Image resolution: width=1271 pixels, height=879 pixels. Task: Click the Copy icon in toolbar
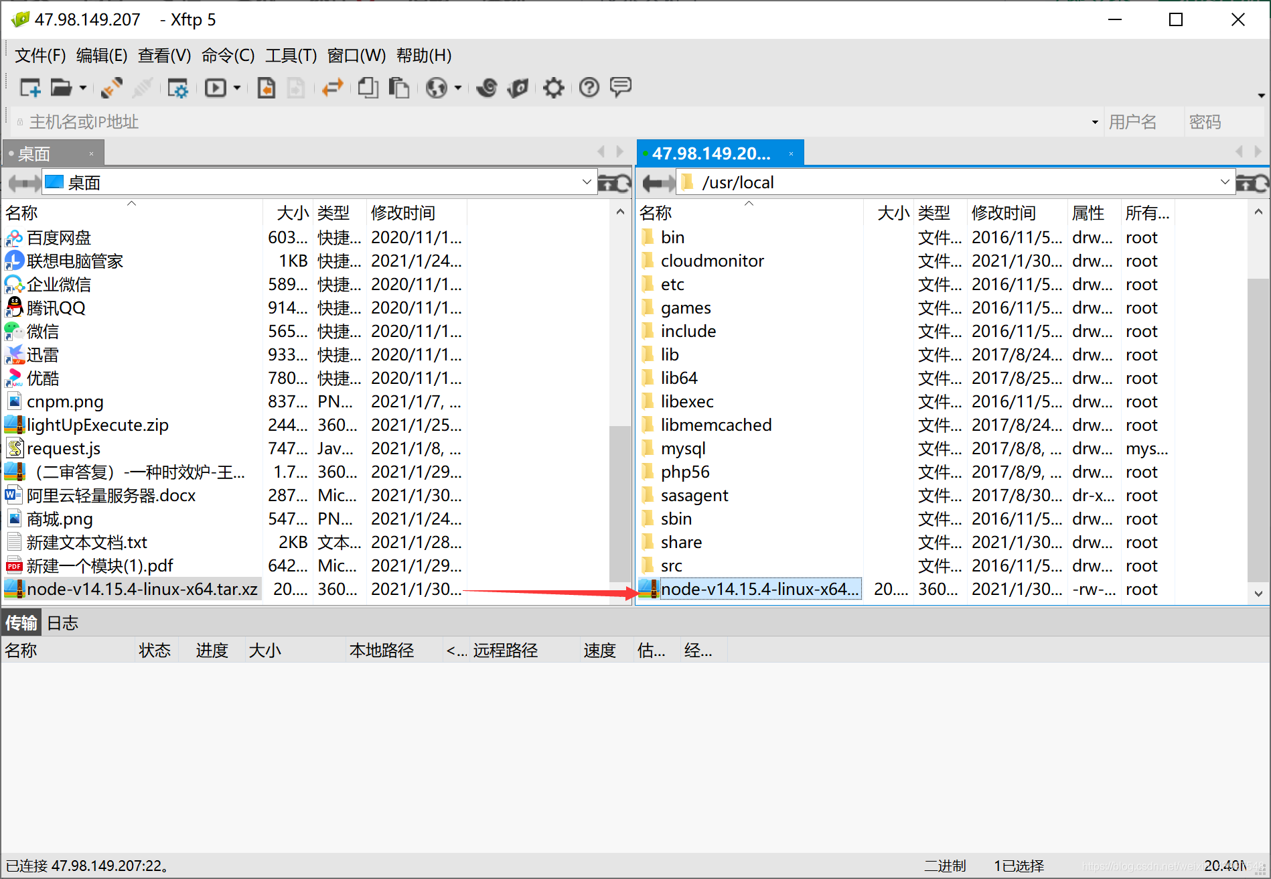(368, 88)
